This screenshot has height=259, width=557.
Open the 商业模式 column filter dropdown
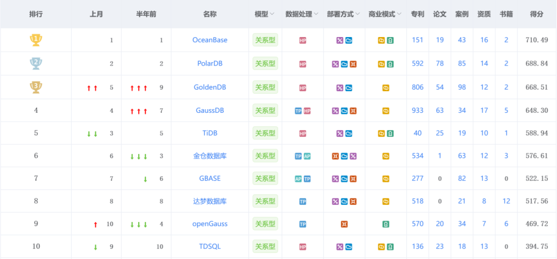[399, 14]
